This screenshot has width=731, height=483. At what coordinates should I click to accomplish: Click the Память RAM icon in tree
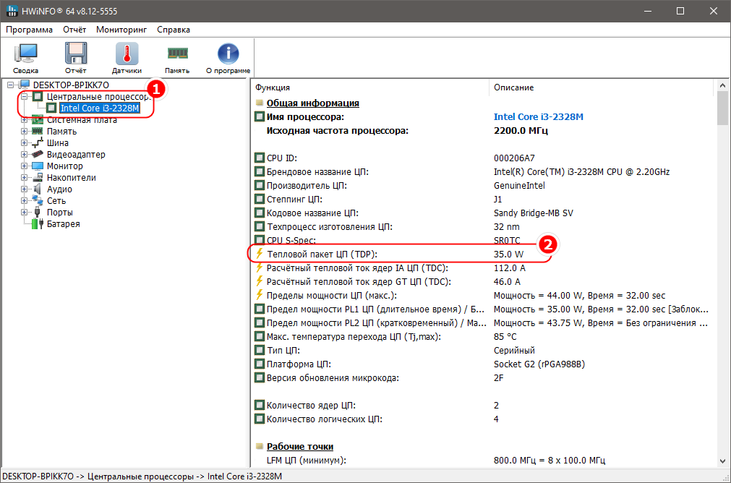(38, 132)
